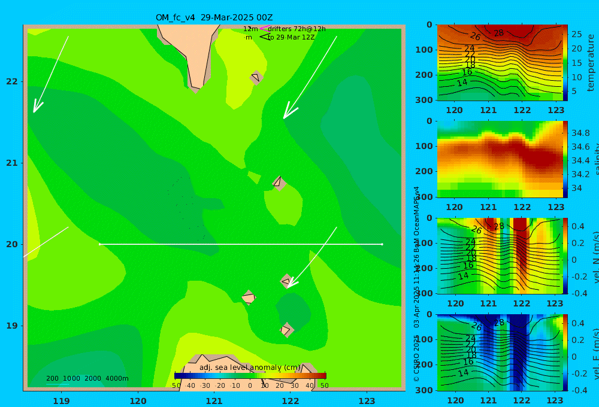
Task: Click the longitude label 120 on main map
Action: pyautogui.click(x=138, y=401)
